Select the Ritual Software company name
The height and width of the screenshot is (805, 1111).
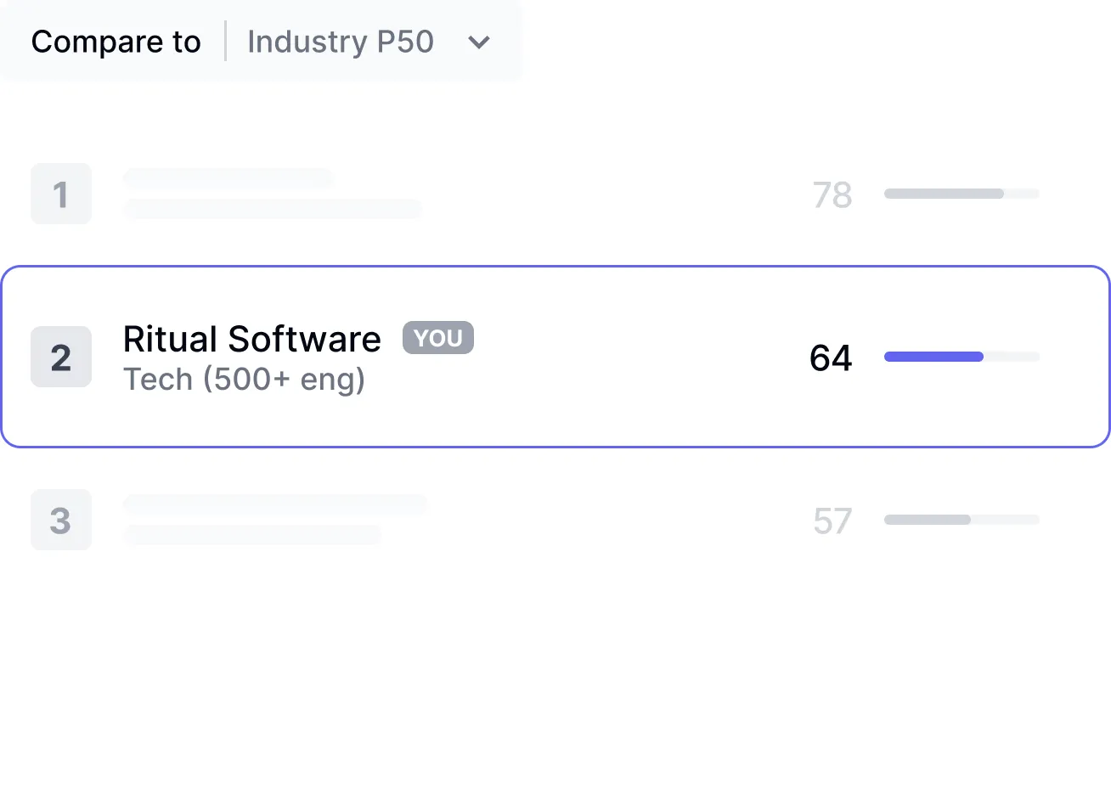point(251,339)
